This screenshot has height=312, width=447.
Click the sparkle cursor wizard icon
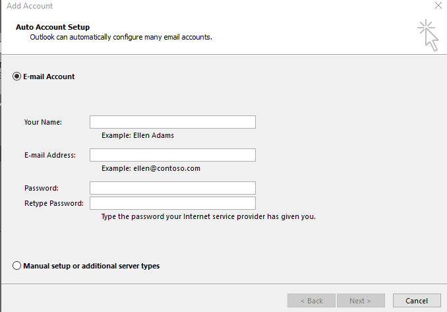click(x=428, y=36)
